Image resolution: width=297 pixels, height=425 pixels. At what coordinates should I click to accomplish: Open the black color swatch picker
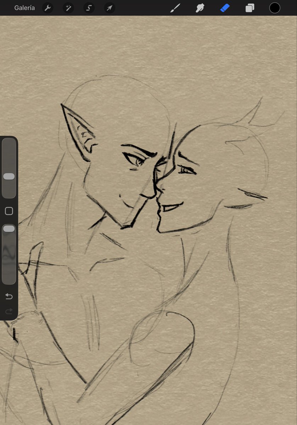click(275, 8)
